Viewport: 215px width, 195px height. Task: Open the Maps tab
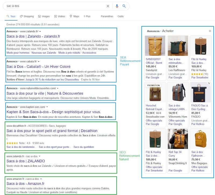click(74, 16)
